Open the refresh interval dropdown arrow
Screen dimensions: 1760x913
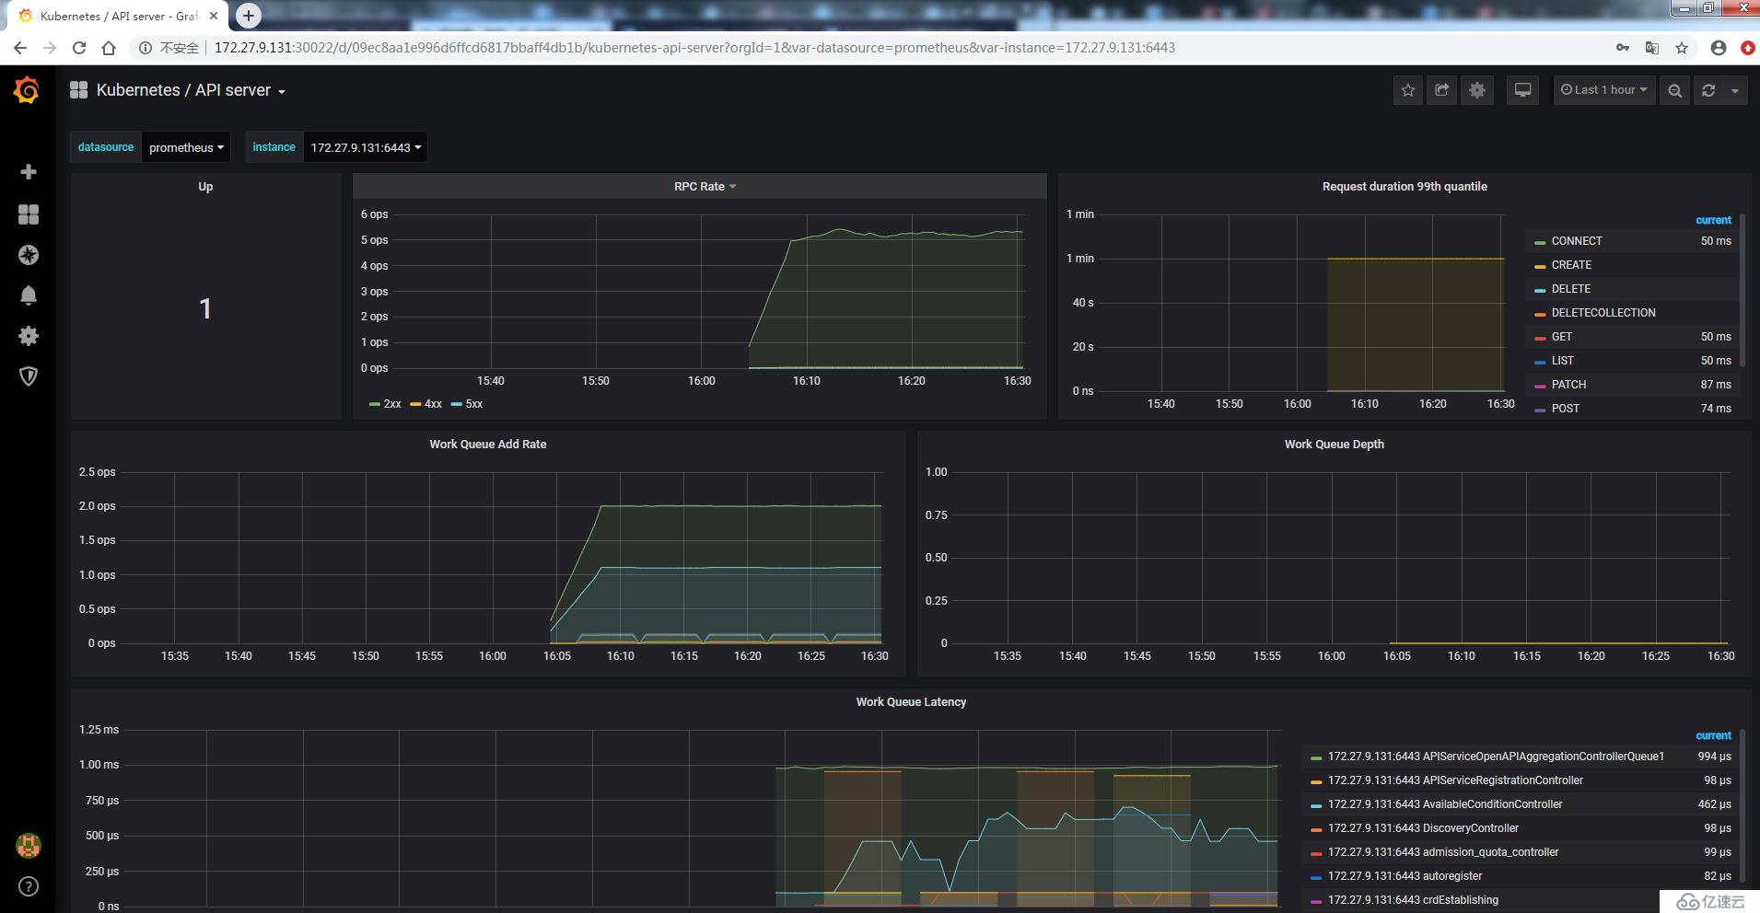[x=1735, y=90]
